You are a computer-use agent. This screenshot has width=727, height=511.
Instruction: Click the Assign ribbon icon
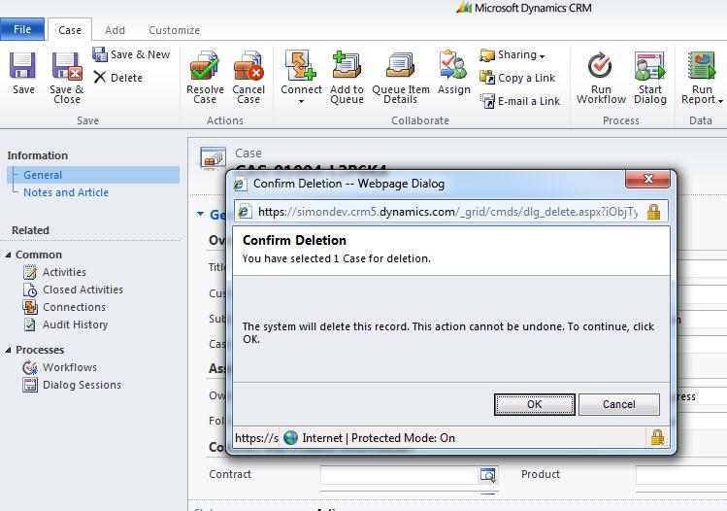[x=453, y=65]
